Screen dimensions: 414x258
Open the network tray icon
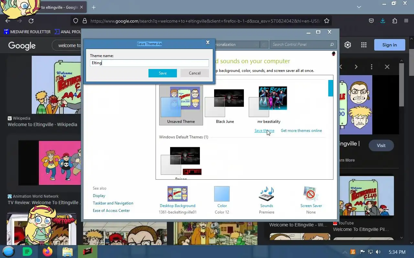370,252
